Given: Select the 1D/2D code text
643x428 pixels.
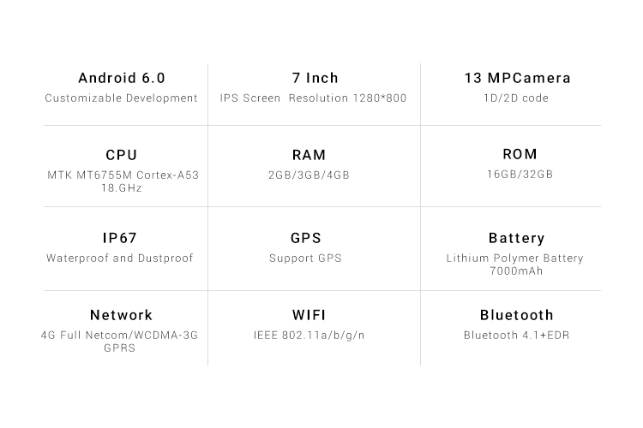Looking at the screenshot, I should click(x=515, y=98).
